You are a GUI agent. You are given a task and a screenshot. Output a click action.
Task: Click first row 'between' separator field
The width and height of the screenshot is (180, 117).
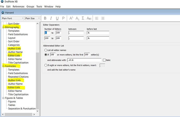pyautogui.click(x=76, y=33)
